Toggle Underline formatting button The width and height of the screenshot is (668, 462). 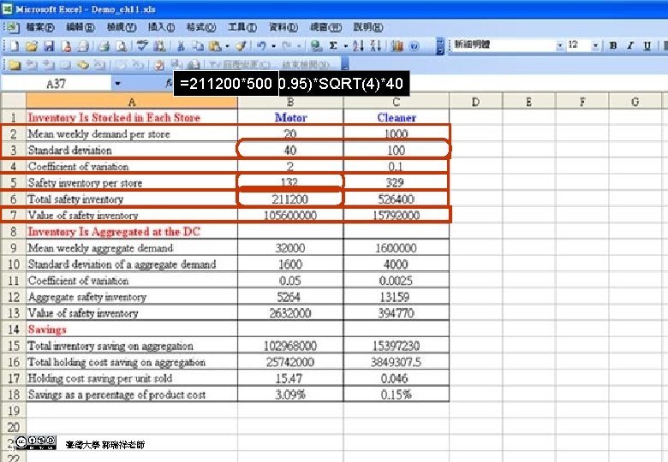tap(647, 45)
